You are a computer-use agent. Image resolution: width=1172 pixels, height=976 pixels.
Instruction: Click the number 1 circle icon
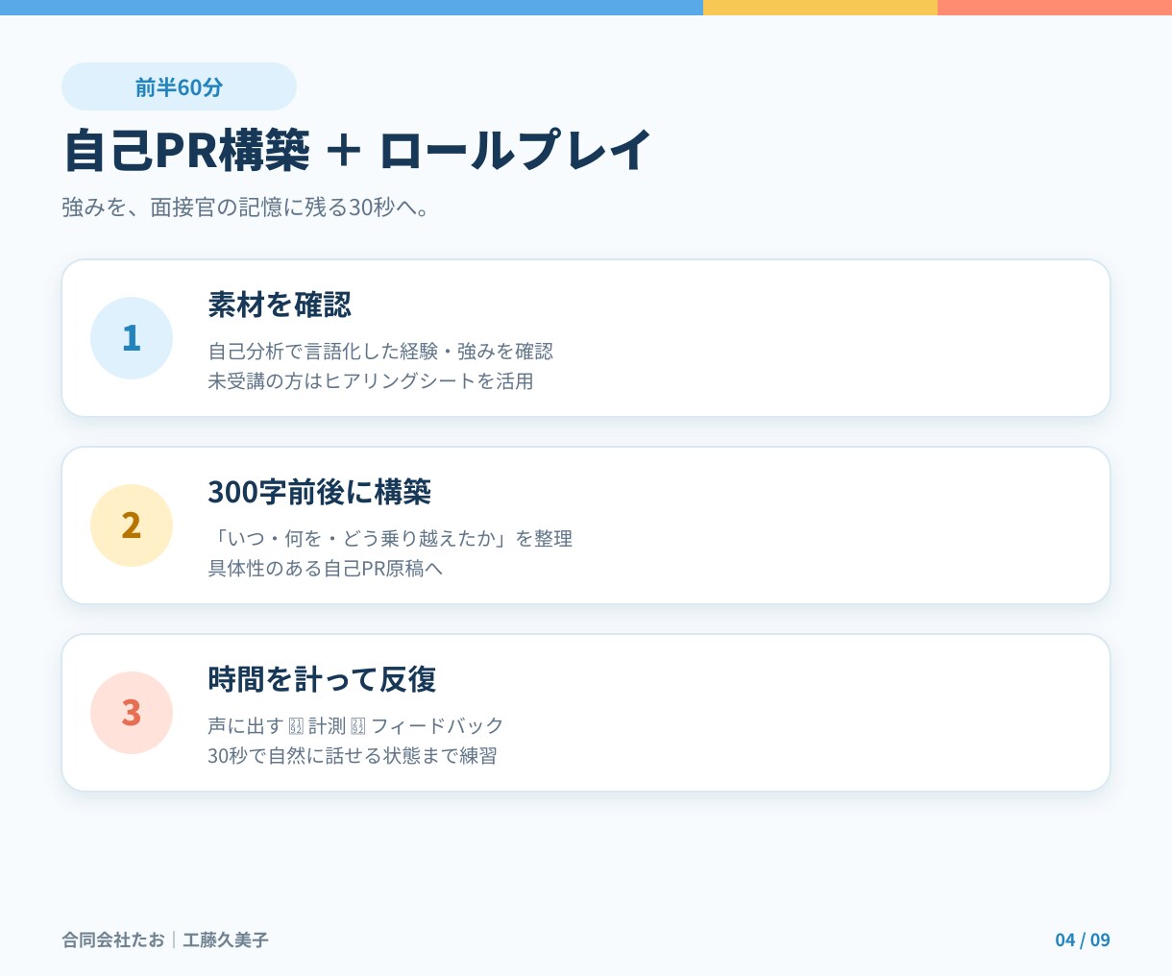pyautogui.click(x=132, y=338)
